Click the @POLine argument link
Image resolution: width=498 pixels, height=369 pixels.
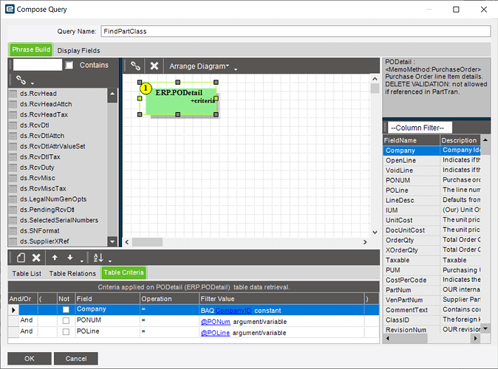pos(215,333)
